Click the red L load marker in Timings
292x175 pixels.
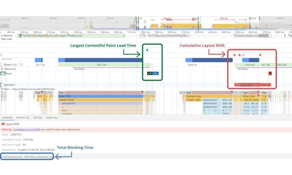(270, 73)
